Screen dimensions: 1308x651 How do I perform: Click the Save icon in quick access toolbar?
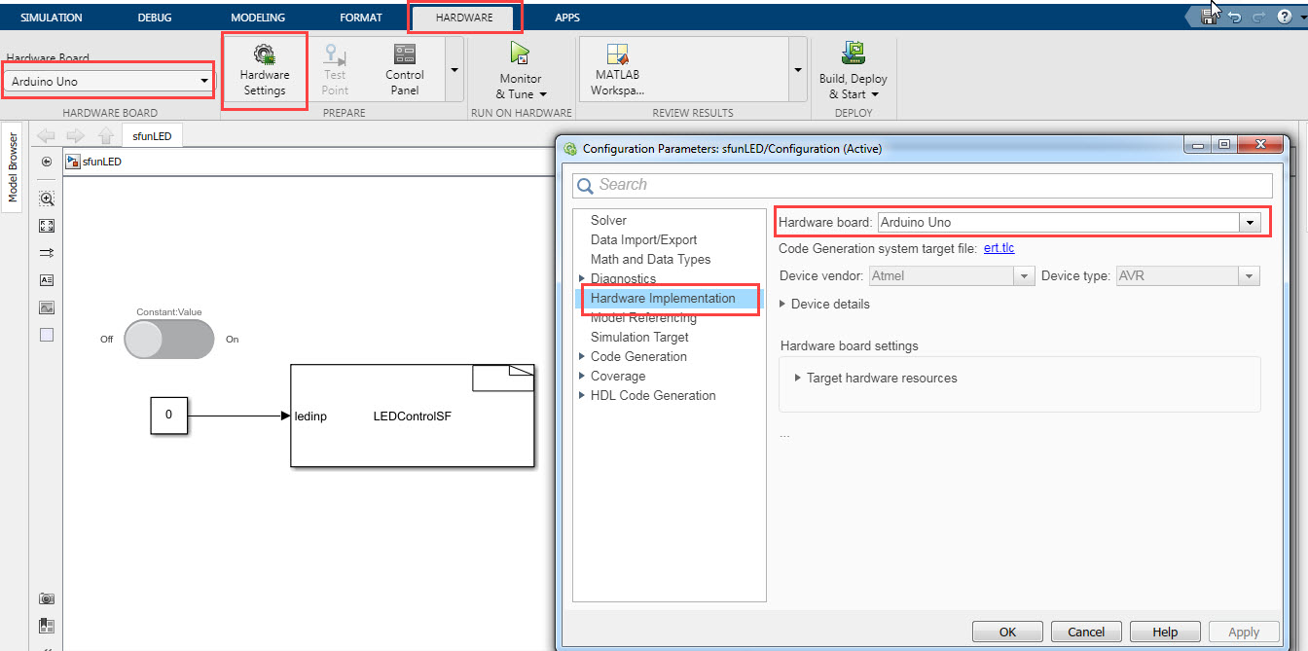pyautogui.click(x=1207, y=17)
